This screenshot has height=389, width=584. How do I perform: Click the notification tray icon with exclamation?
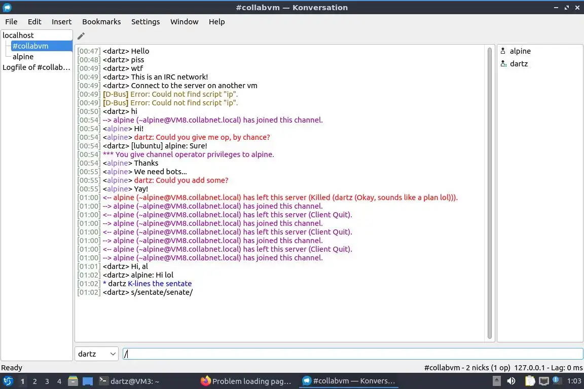coord(556,380)
